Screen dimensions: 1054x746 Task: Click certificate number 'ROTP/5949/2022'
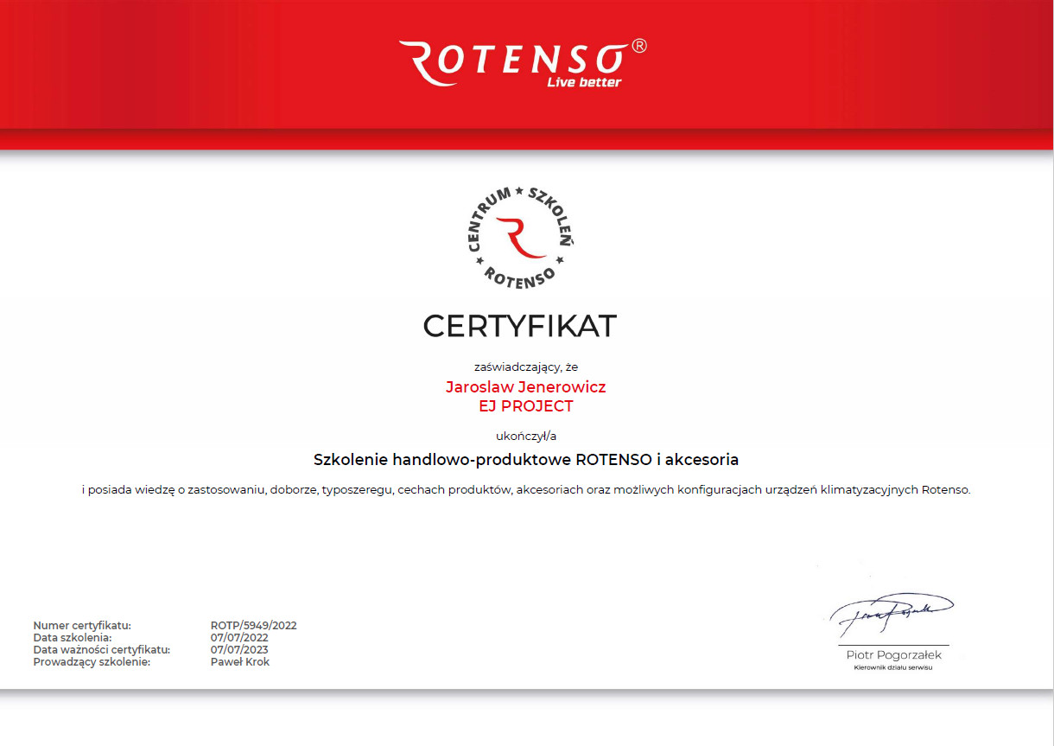click(x=254, y=625)
